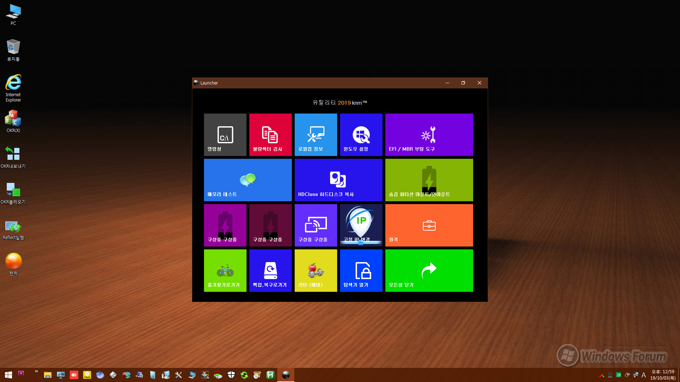Open 백업.복구로가기 tile
680x382 pixels.
(x=270, y=271)
